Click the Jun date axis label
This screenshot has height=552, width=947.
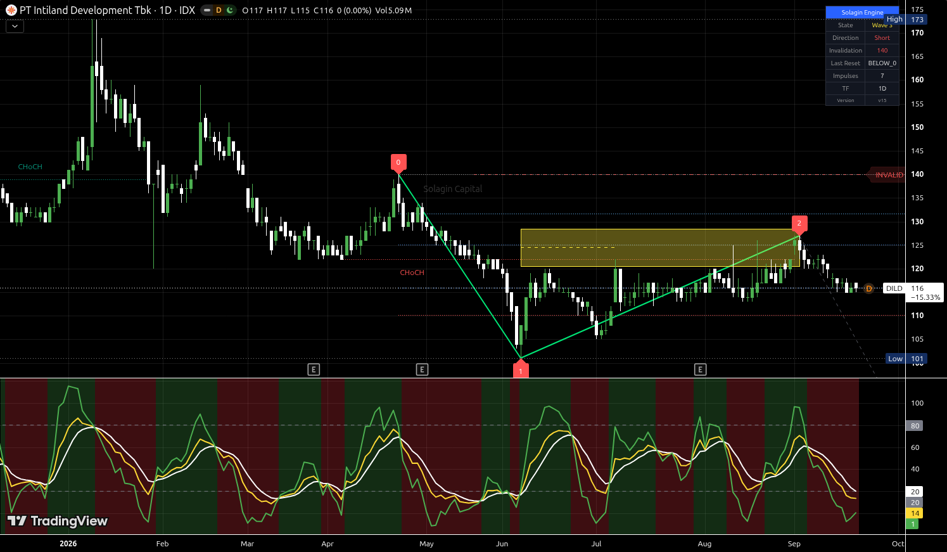pyautogui.click(x=502, y=544)
